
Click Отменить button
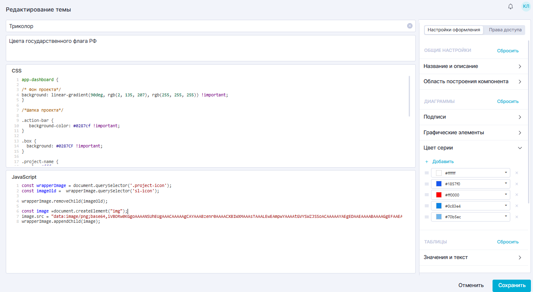click(471, 285)
